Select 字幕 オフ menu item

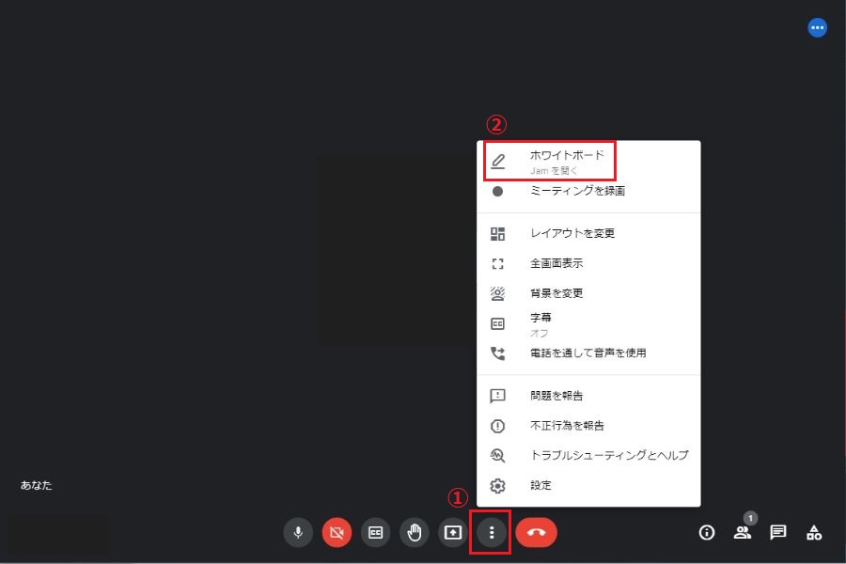tap(588, 323)
